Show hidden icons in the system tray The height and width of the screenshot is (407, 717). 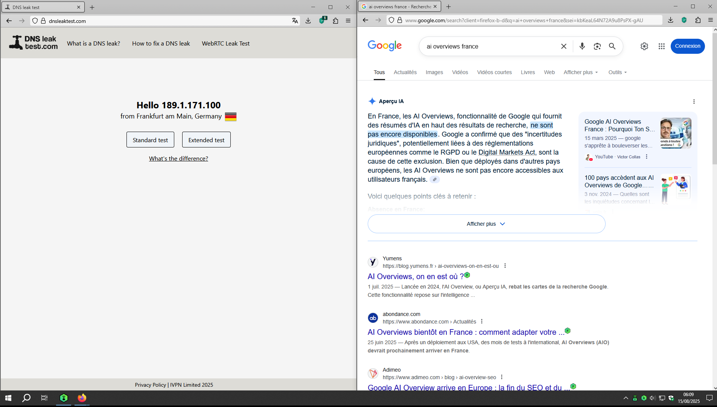(x=626, y=398)
